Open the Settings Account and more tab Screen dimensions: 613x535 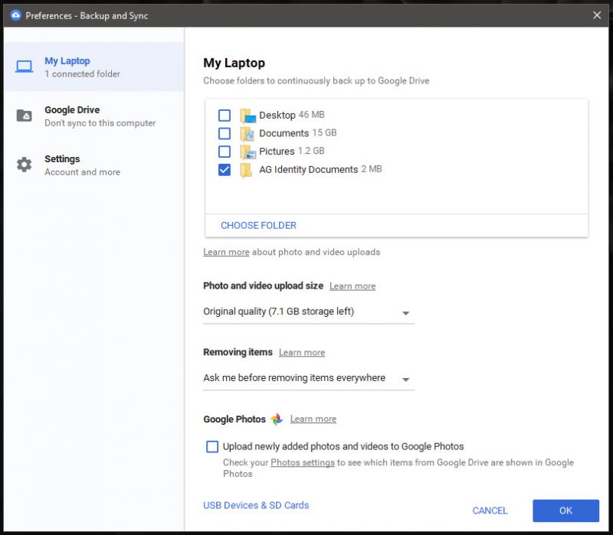tap(93, 165)
